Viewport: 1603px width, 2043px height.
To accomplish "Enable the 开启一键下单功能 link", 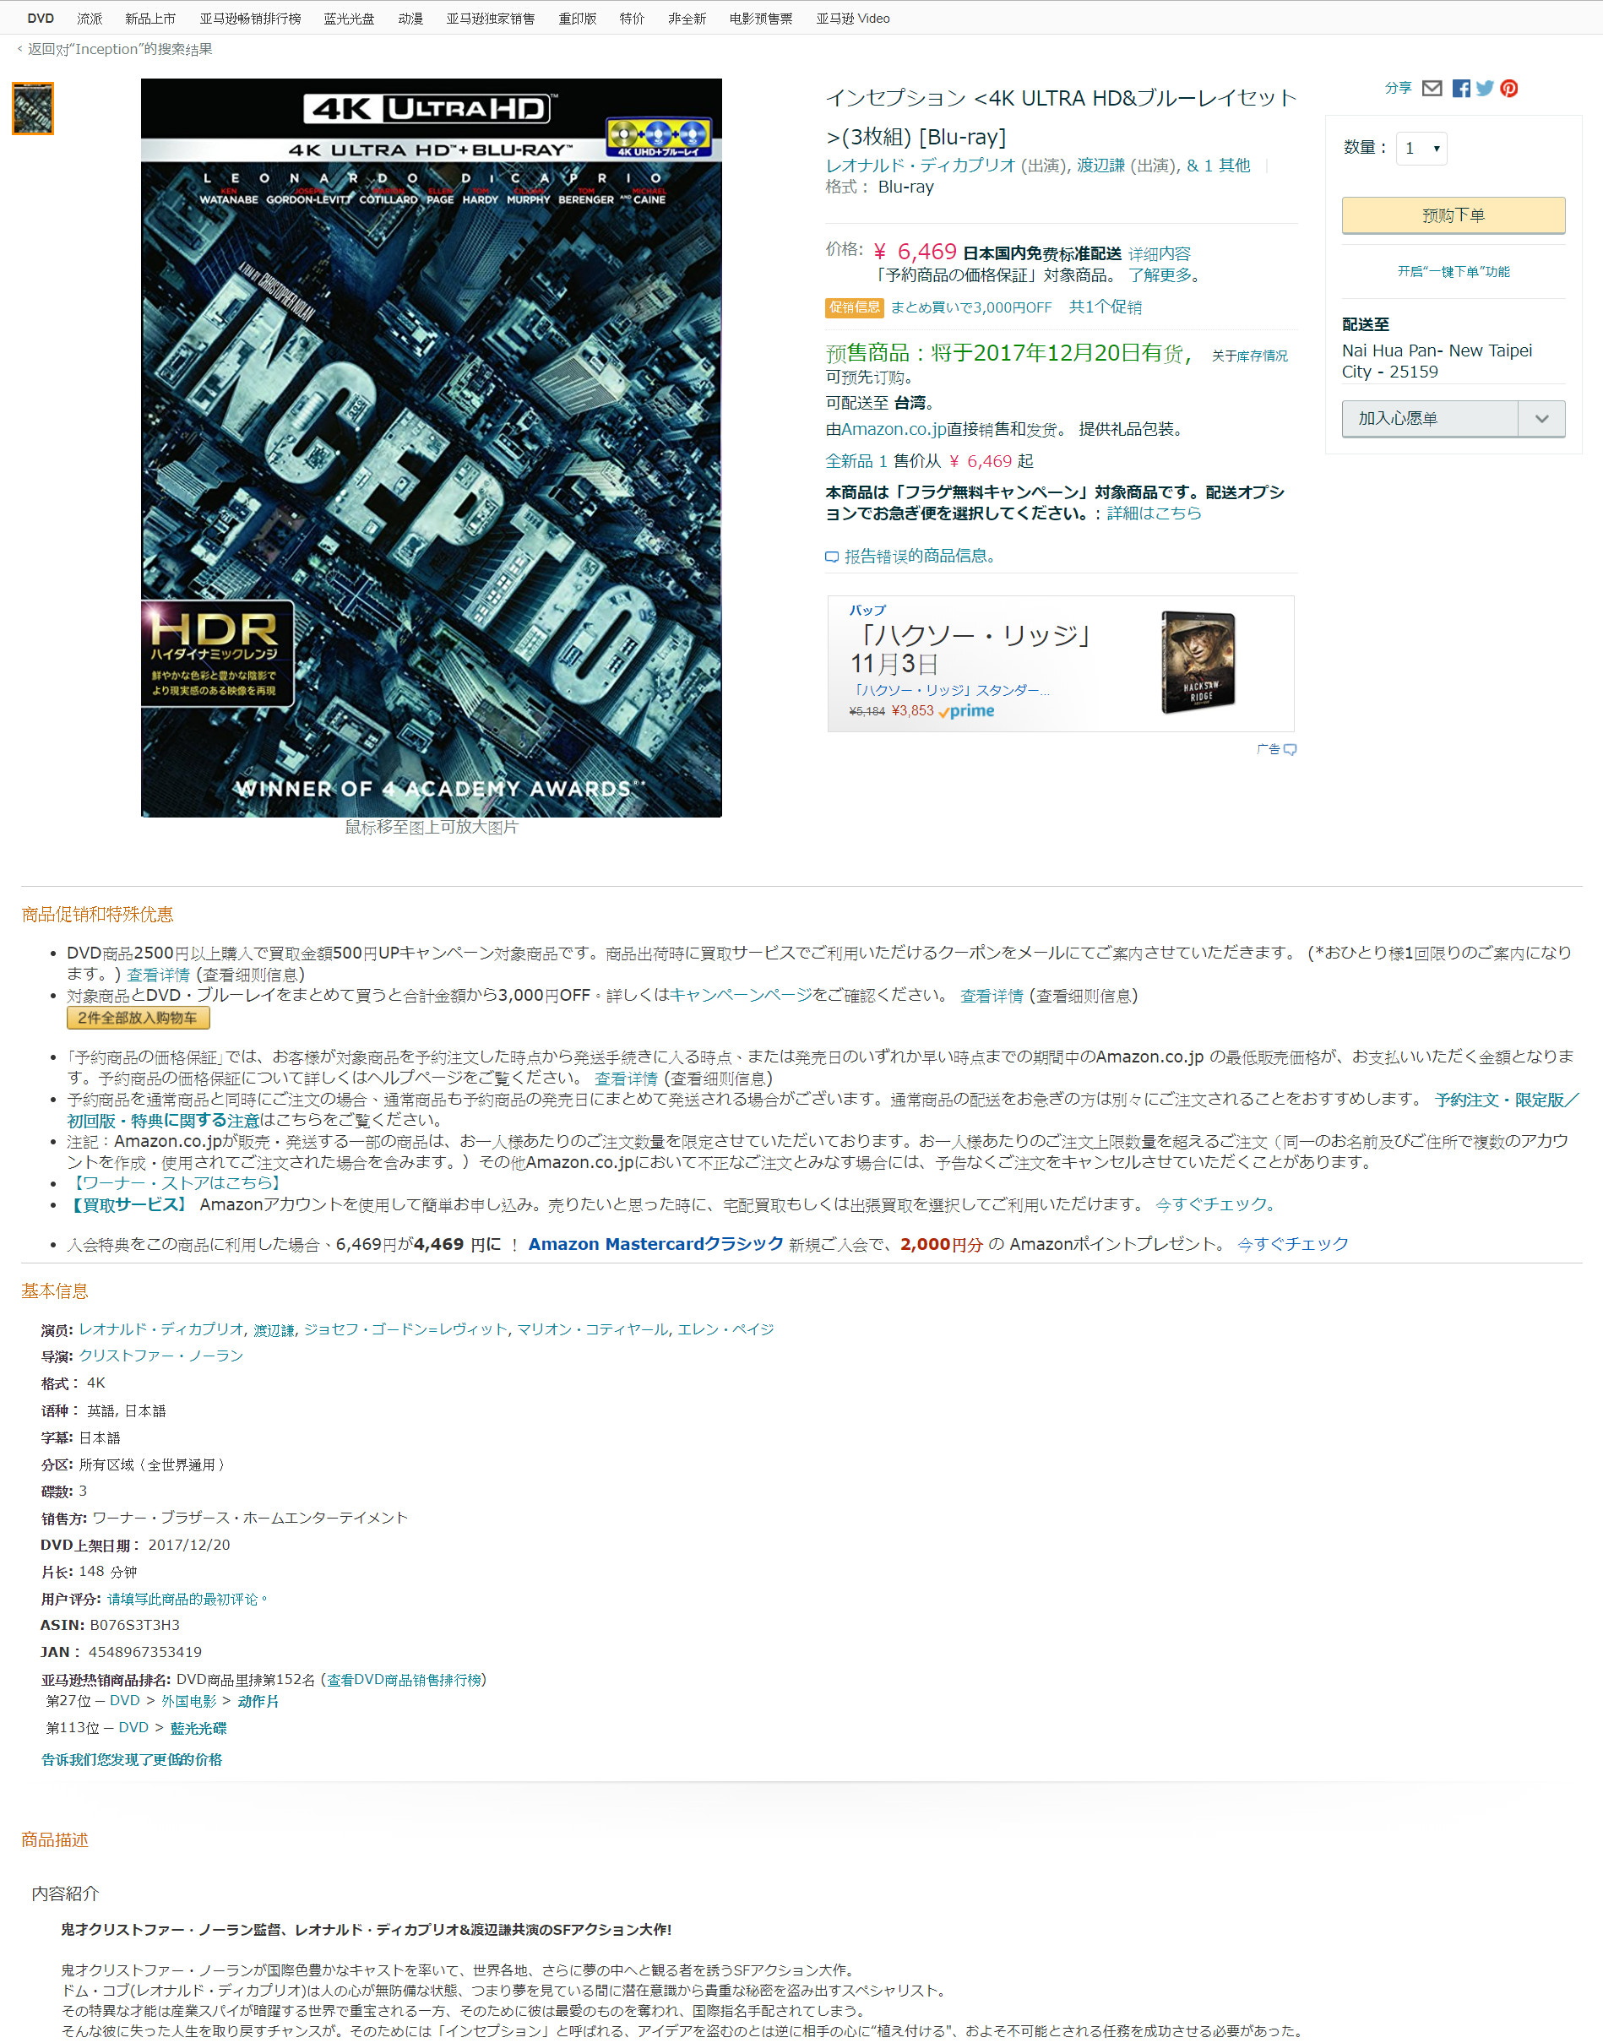I will [x=1453, y=272].
